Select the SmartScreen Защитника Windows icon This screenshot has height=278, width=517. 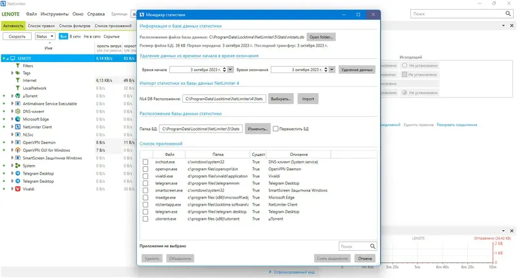point(18,158)
